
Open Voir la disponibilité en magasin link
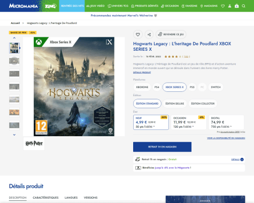[226, 138]
